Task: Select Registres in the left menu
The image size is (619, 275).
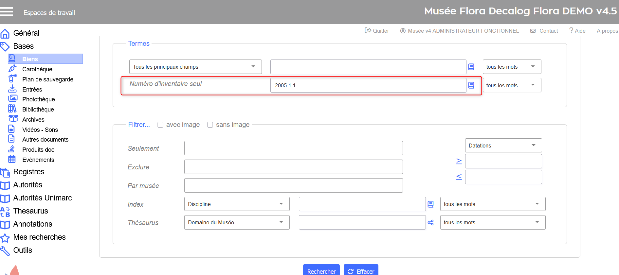Action: (29, 172)
